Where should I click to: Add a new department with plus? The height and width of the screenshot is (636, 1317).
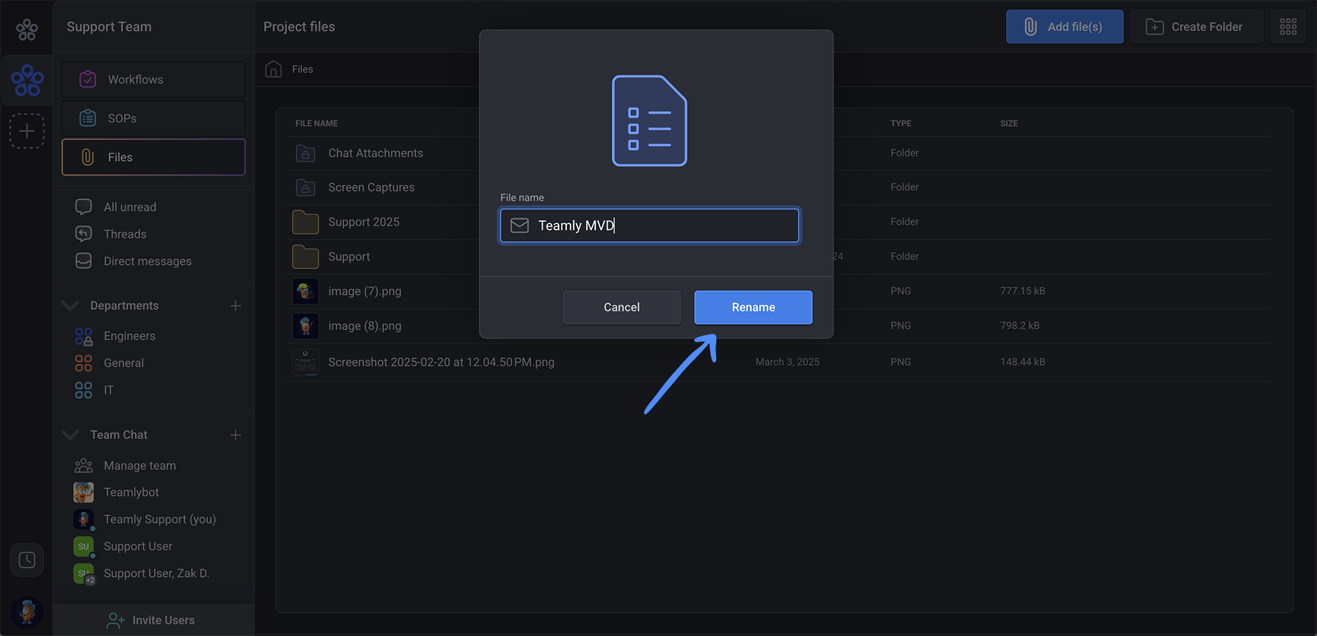235,306
